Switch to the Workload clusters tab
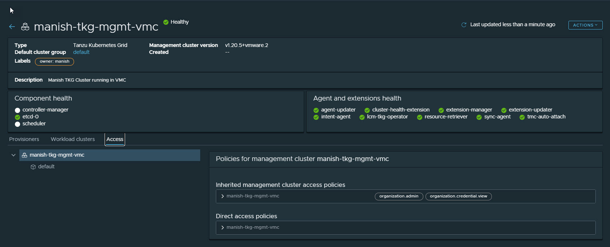610x247 pixels. click(73, 139)
